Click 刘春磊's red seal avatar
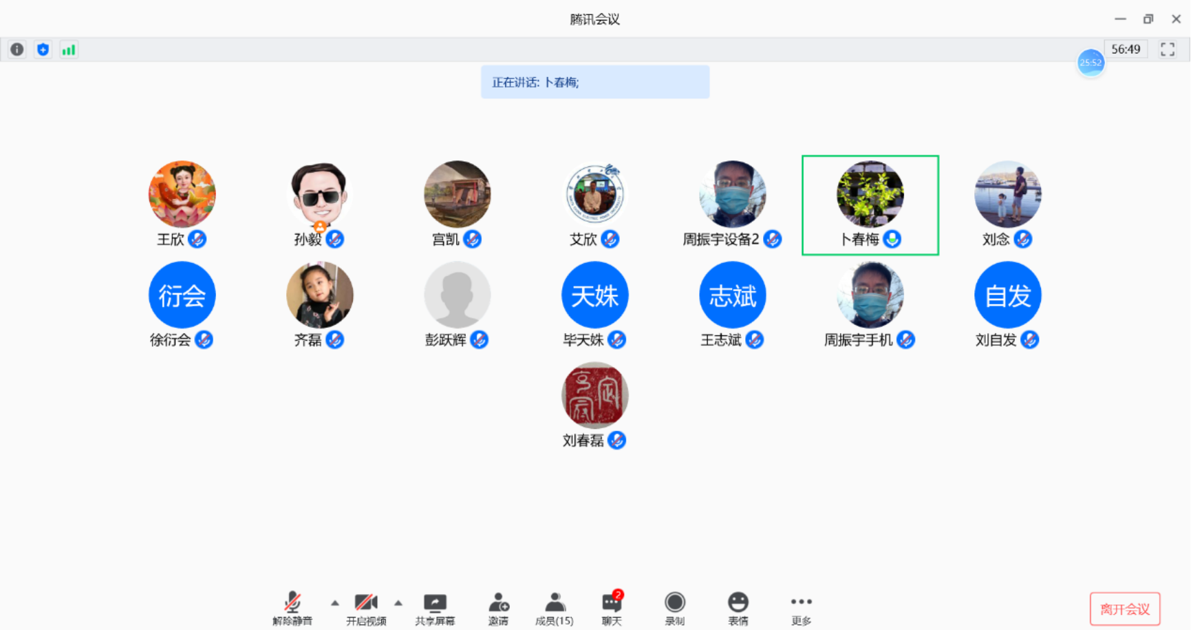Image resolution: width=1191 pixels, height=630 pixels. [x=595, y=396]
